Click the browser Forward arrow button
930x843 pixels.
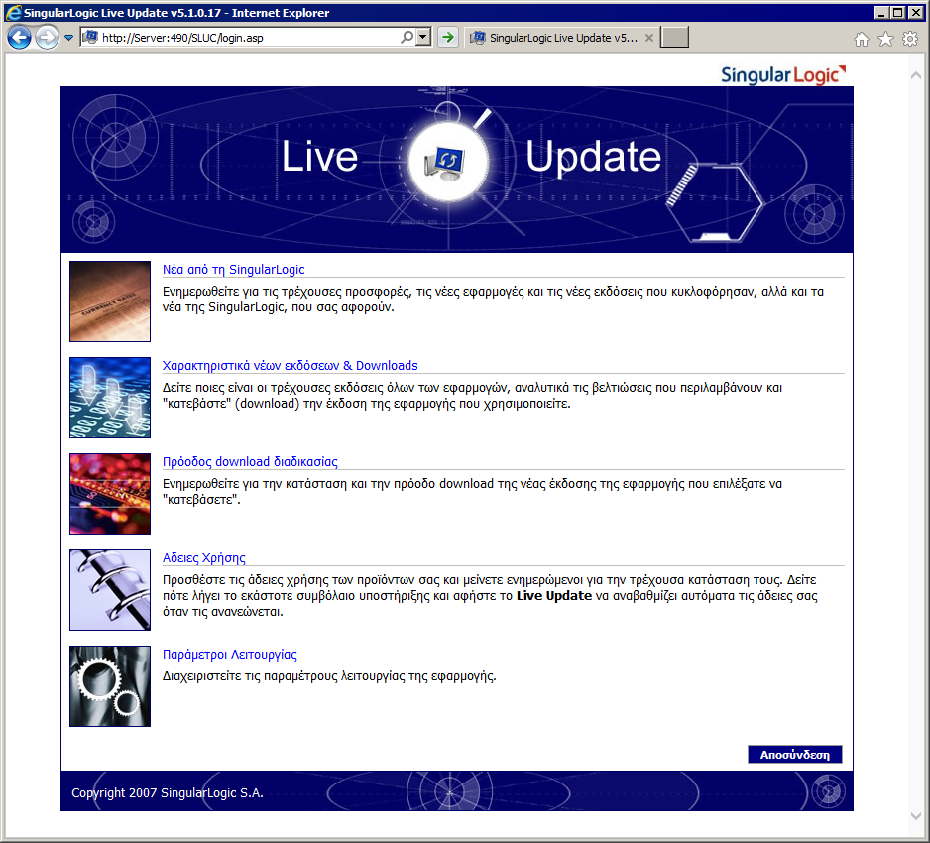[x=47, y=38]
